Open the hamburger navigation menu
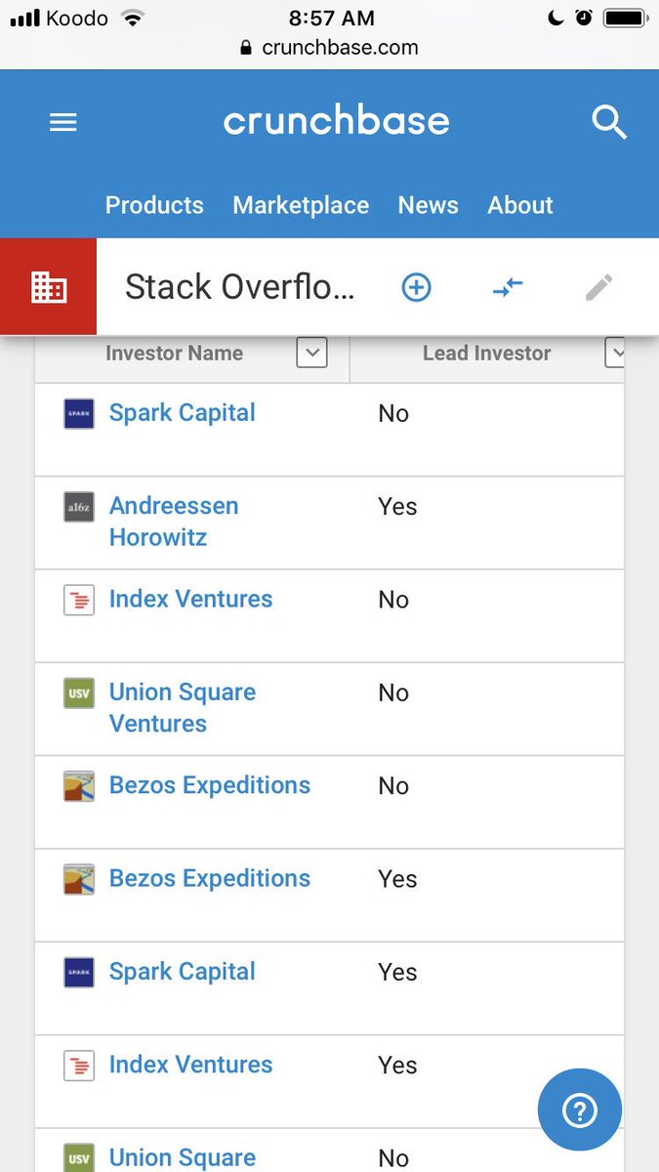The height and width of the screenshot is (1172, 659). (63, 123)
